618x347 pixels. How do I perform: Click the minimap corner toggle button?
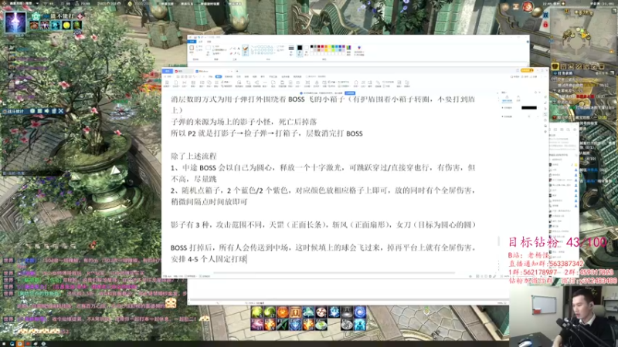pyautogui.click(x=614, y=11)
